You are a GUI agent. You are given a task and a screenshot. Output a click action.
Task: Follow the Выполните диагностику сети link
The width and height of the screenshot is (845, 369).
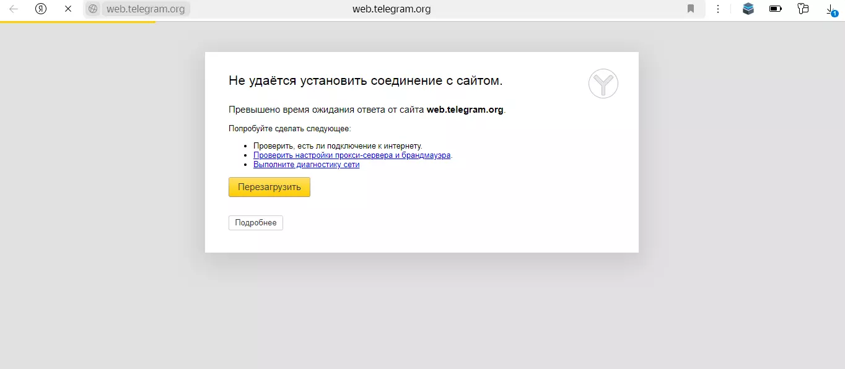pyautogui.click(x=306, y=165)
